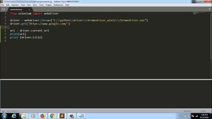The image size is (212, 119).
Task: Open the Help menu
Action: point(67,5)
